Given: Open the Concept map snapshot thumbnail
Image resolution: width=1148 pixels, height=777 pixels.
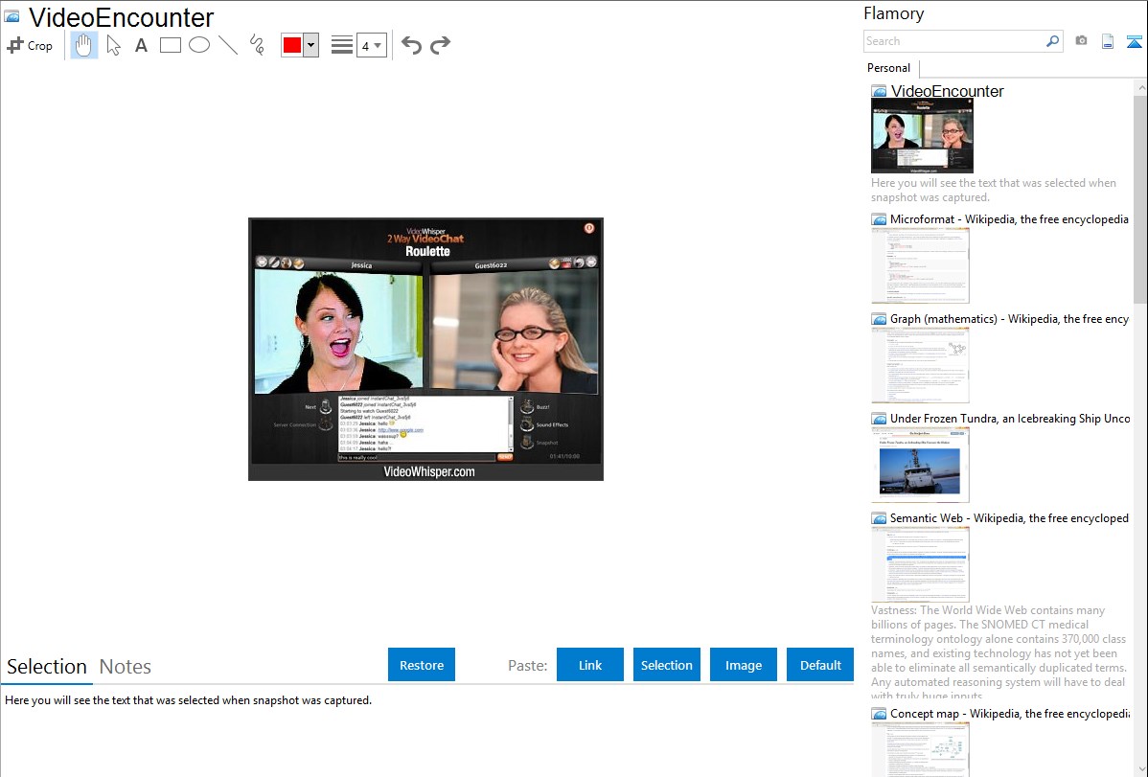Looking at the screenshot, I should click(920, 750).
